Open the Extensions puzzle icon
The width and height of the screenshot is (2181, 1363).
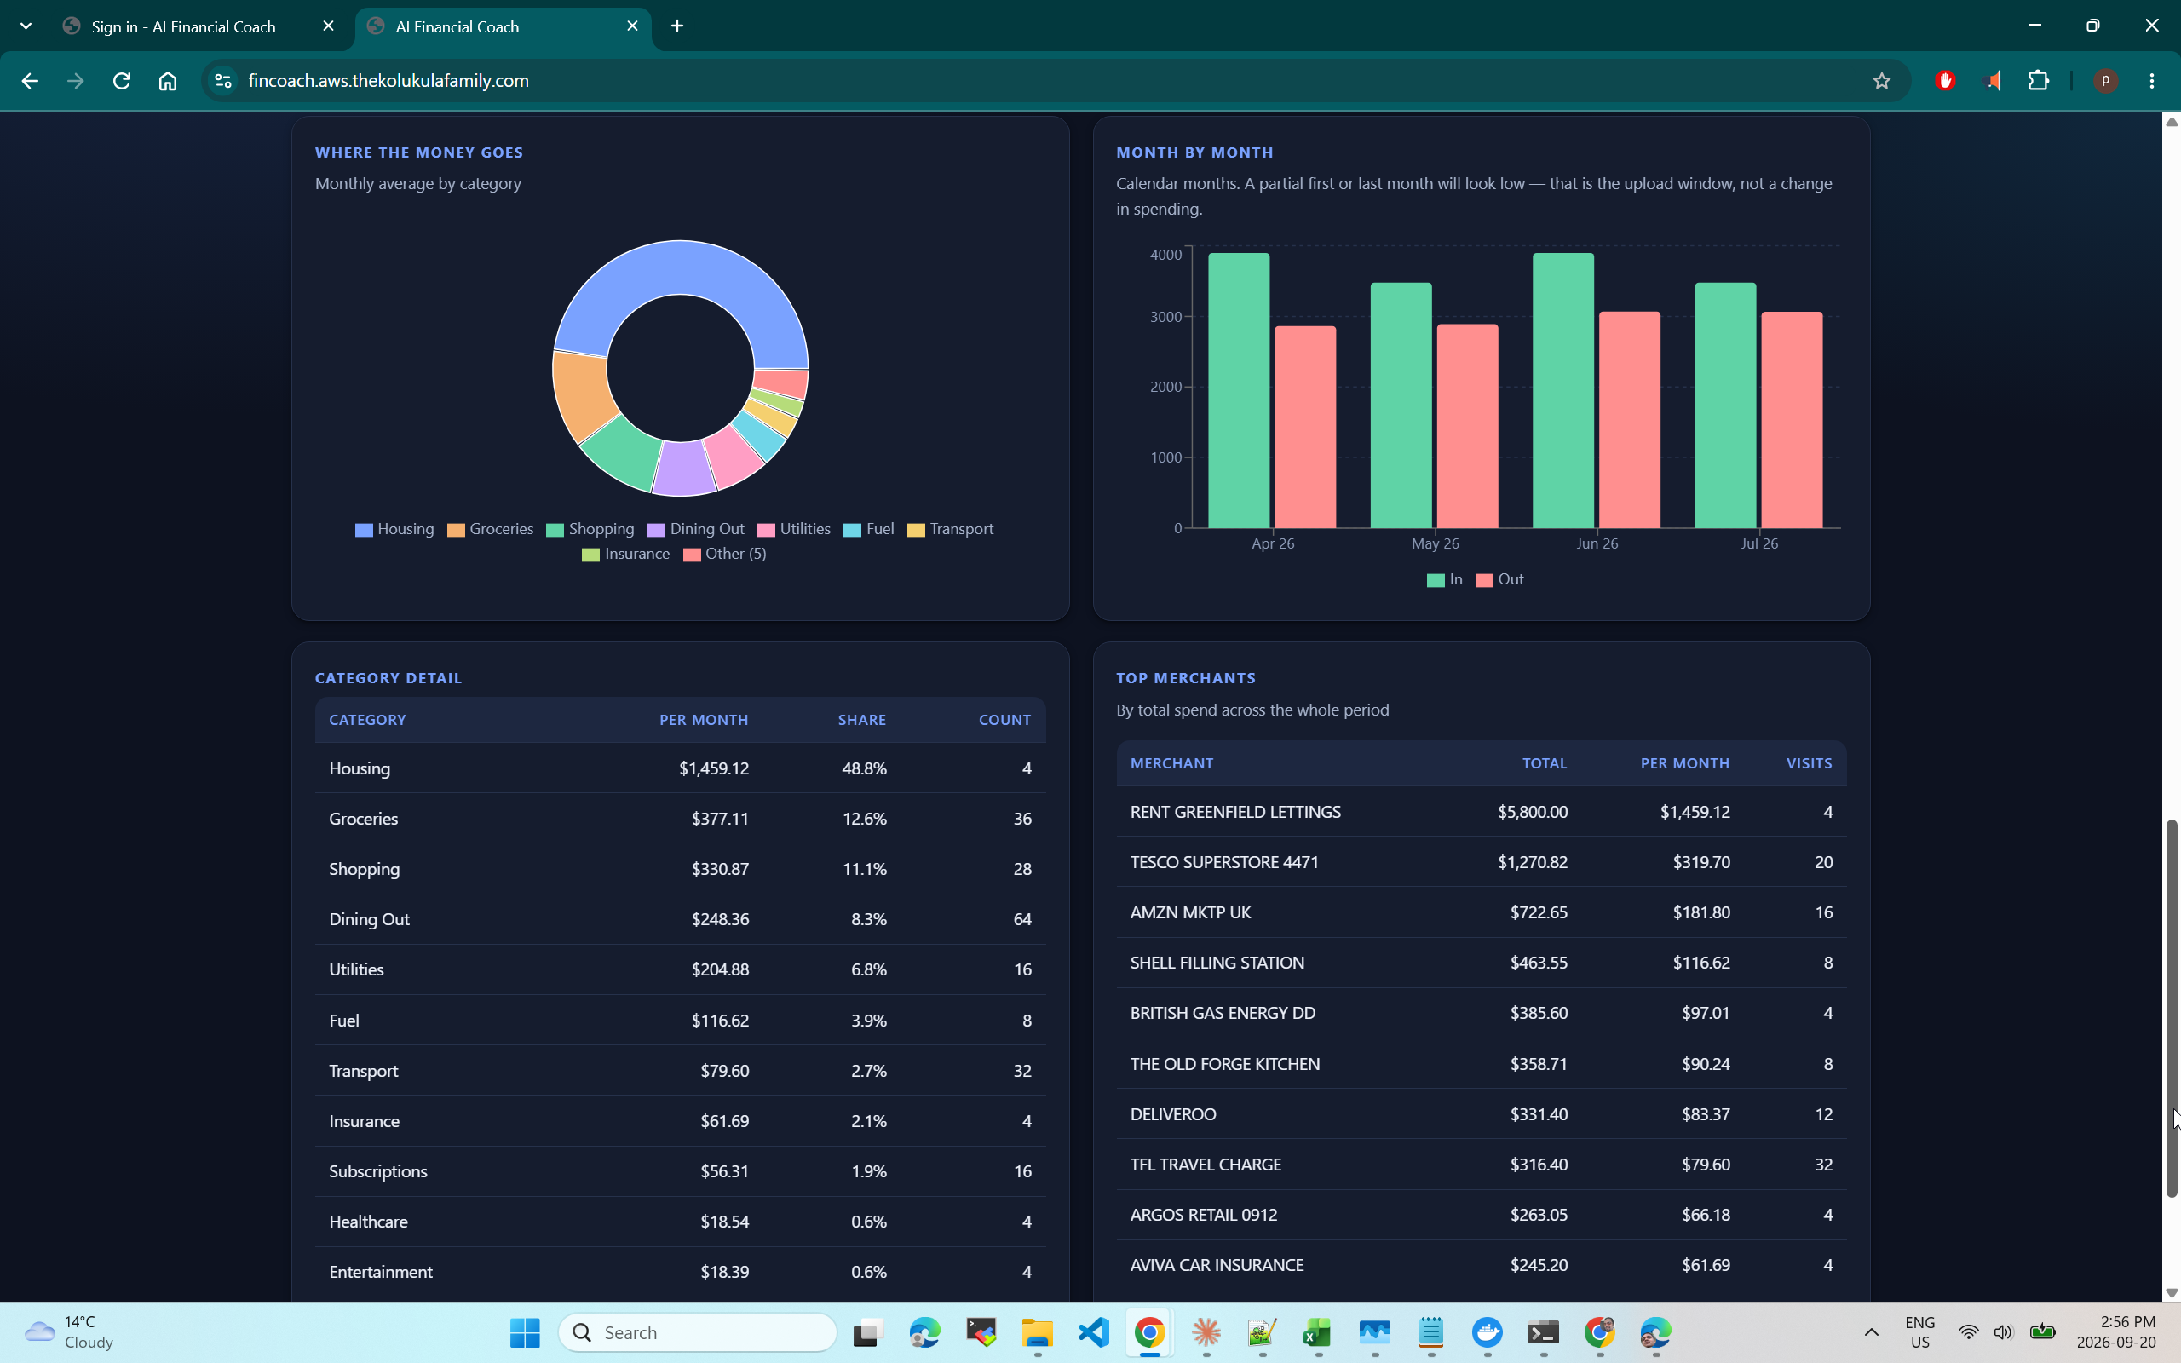coord(2039,81)
